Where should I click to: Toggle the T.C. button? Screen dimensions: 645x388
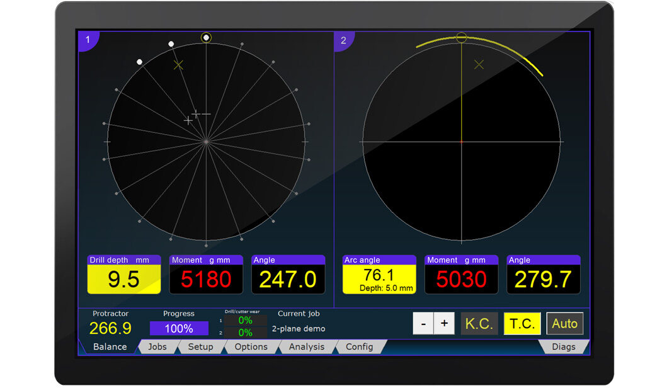(x=522, y=323)
